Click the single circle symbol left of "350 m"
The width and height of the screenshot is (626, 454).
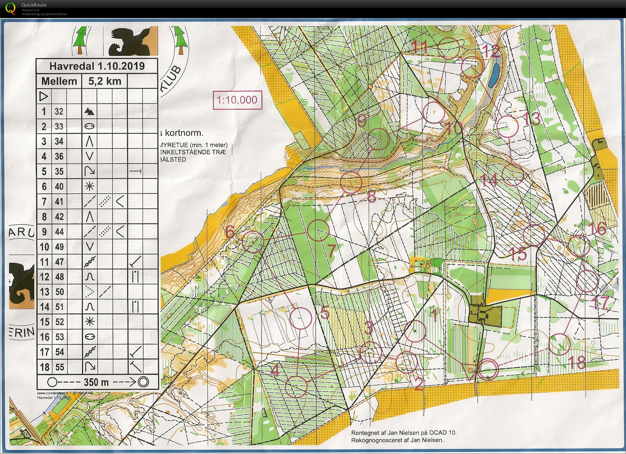pyautogui.click(x=52, y=382)
